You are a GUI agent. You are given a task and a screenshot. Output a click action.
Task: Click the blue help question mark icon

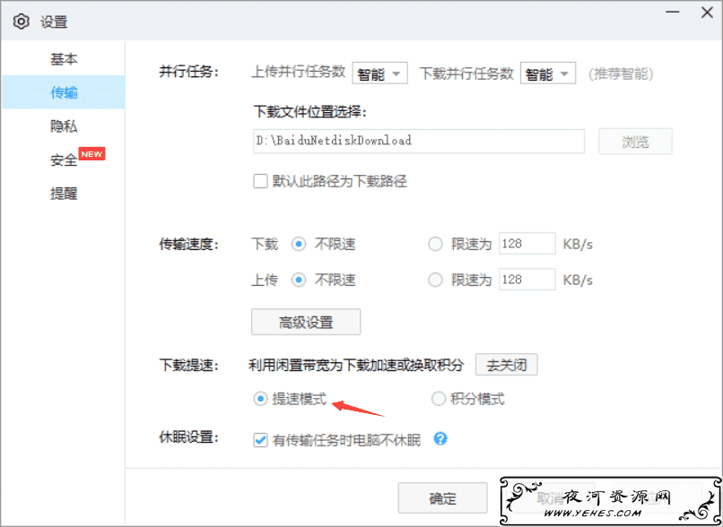pos(440,438)
